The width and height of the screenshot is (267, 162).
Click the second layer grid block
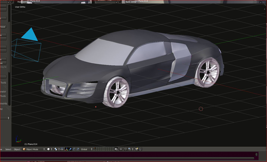(109, 149)
